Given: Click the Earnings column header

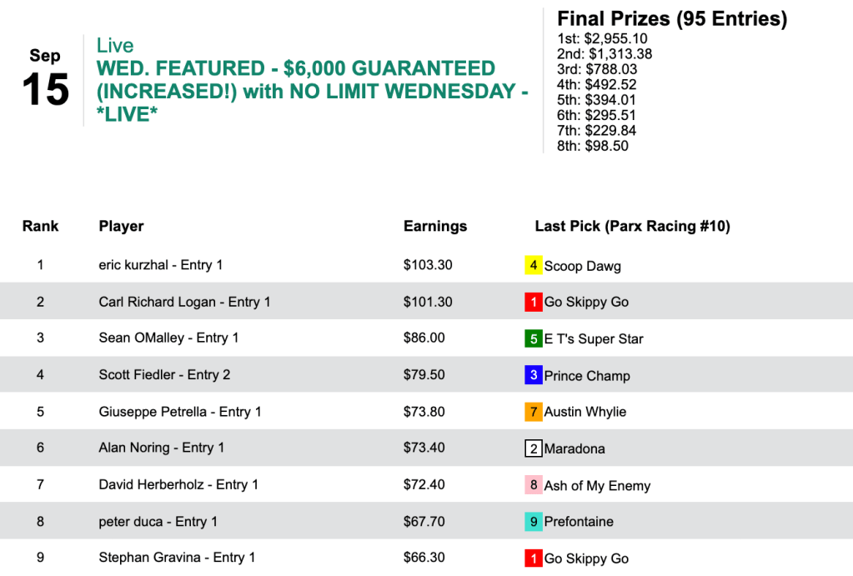Looking at the screenshot, I should tap(435, 226).
